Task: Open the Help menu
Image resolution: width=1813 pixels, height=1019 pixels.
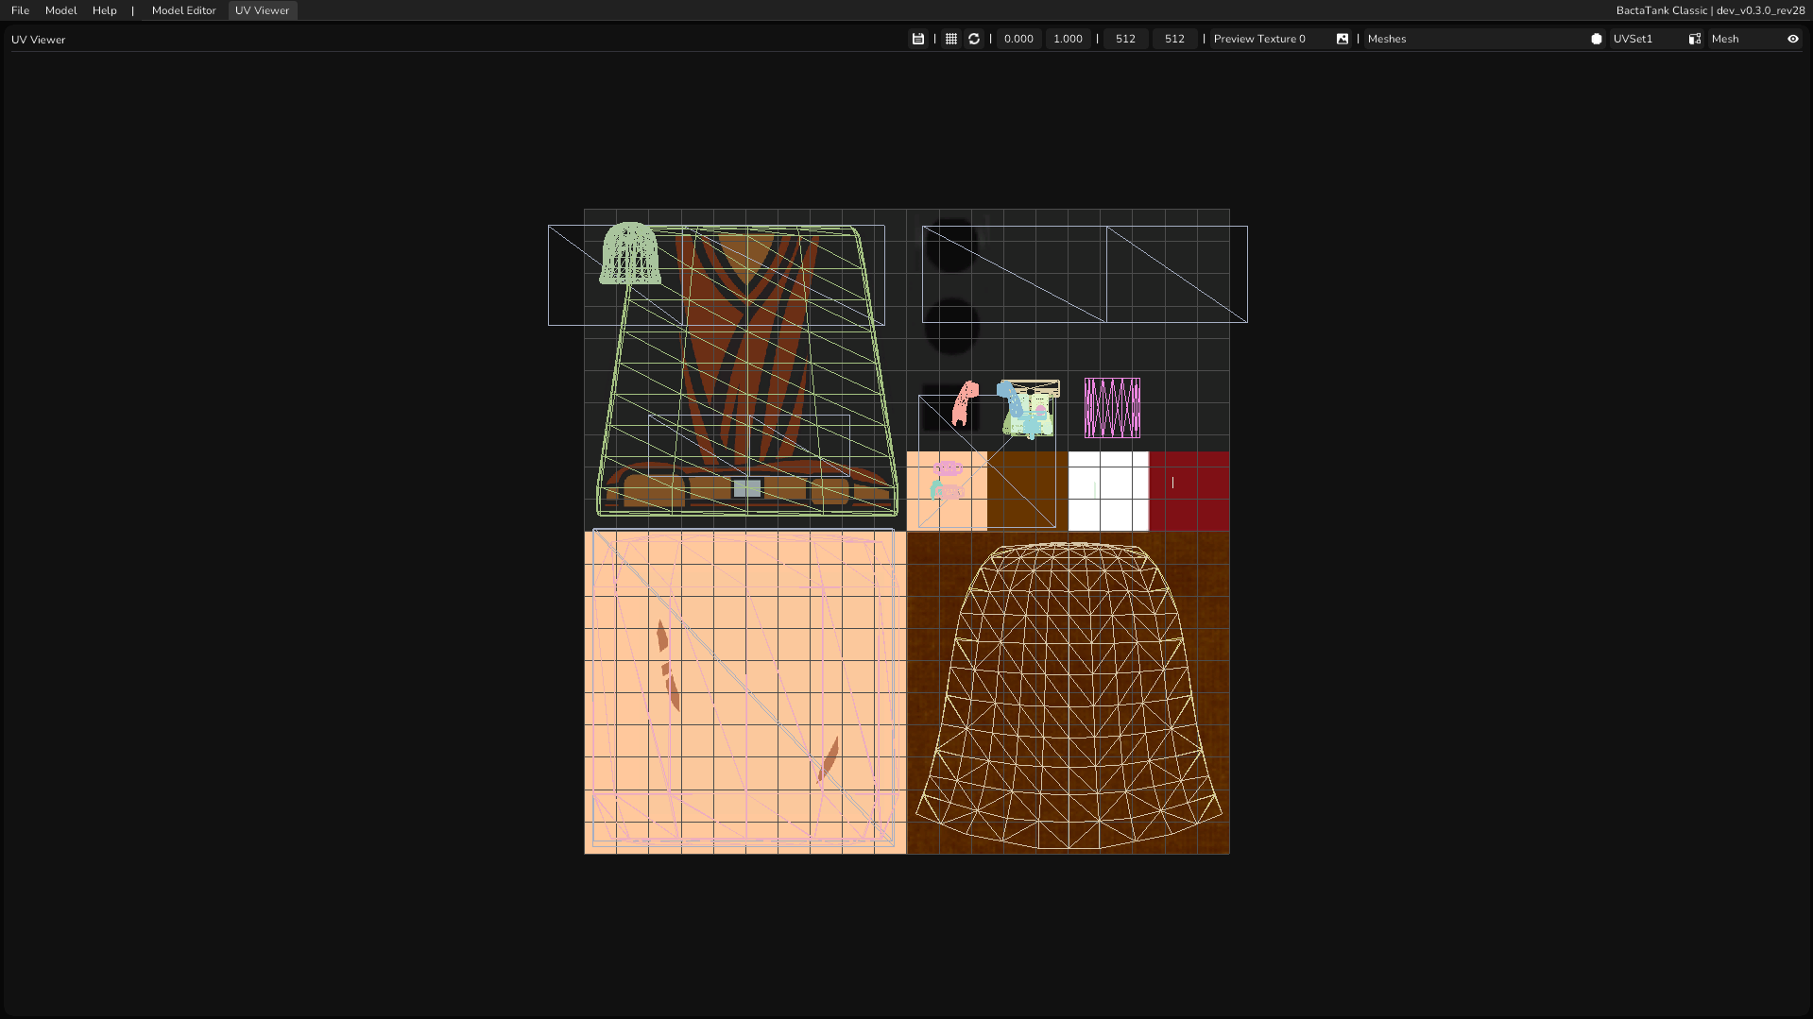Action: [x=105, y=10]
